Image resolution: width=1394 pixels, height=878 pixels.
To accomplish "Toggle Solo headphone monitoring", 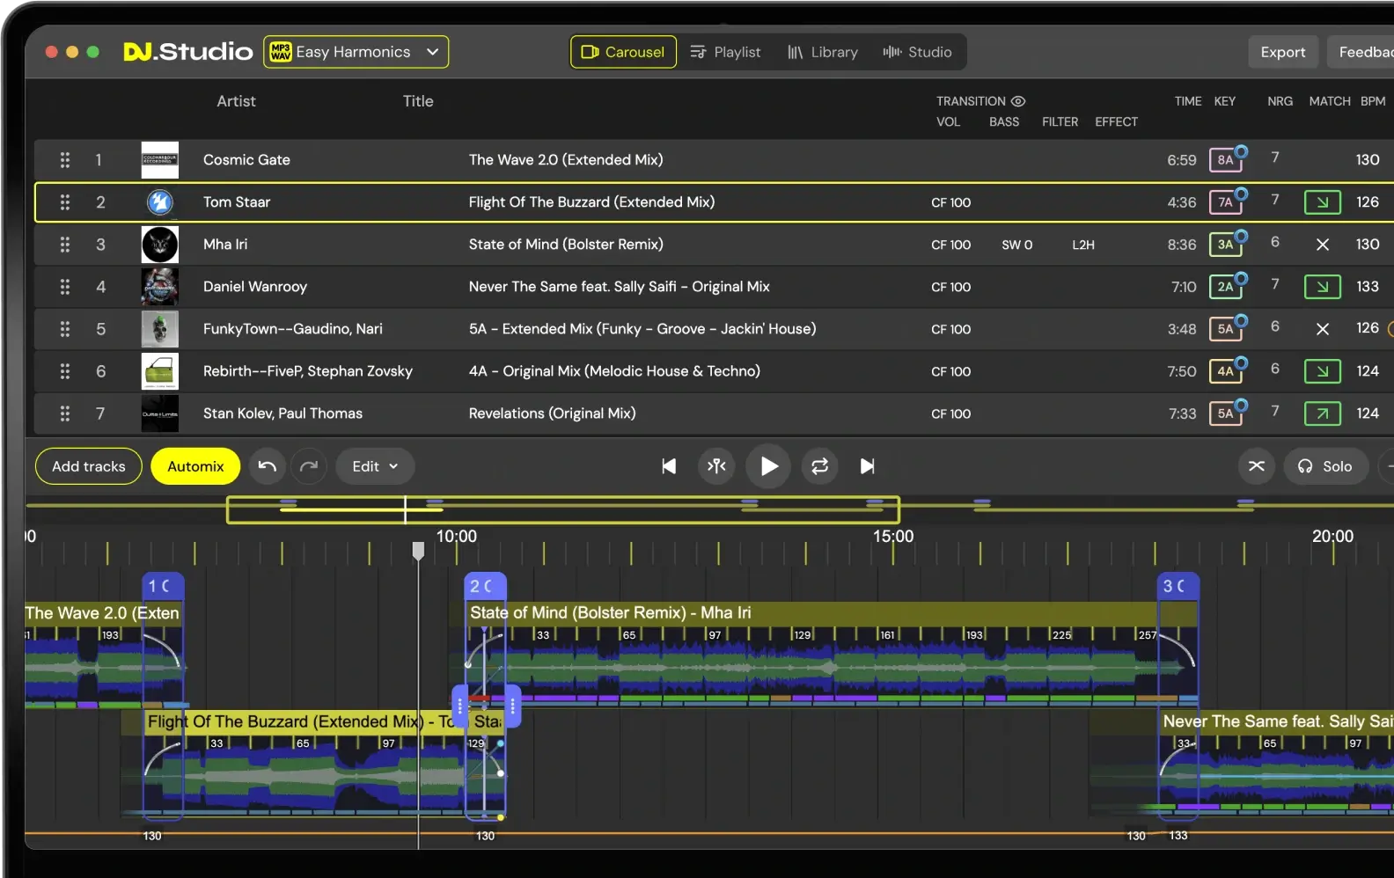I will click(1325, 466).
